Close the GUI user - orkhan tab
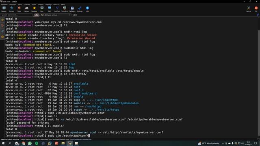This screenshot has height=146, width=260. click(69, 15)
